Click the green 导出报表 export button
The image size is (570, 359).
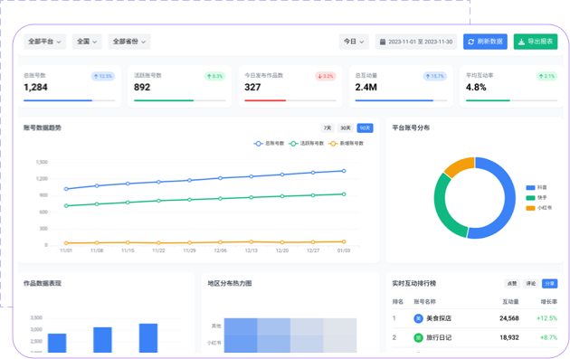pos(535,42)
